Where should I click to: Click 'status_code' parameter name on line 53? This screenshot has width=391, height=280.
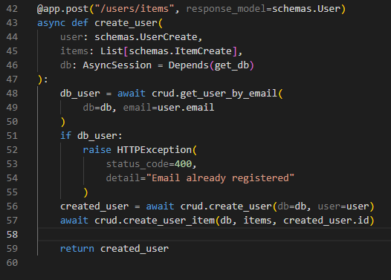point(138,164)
